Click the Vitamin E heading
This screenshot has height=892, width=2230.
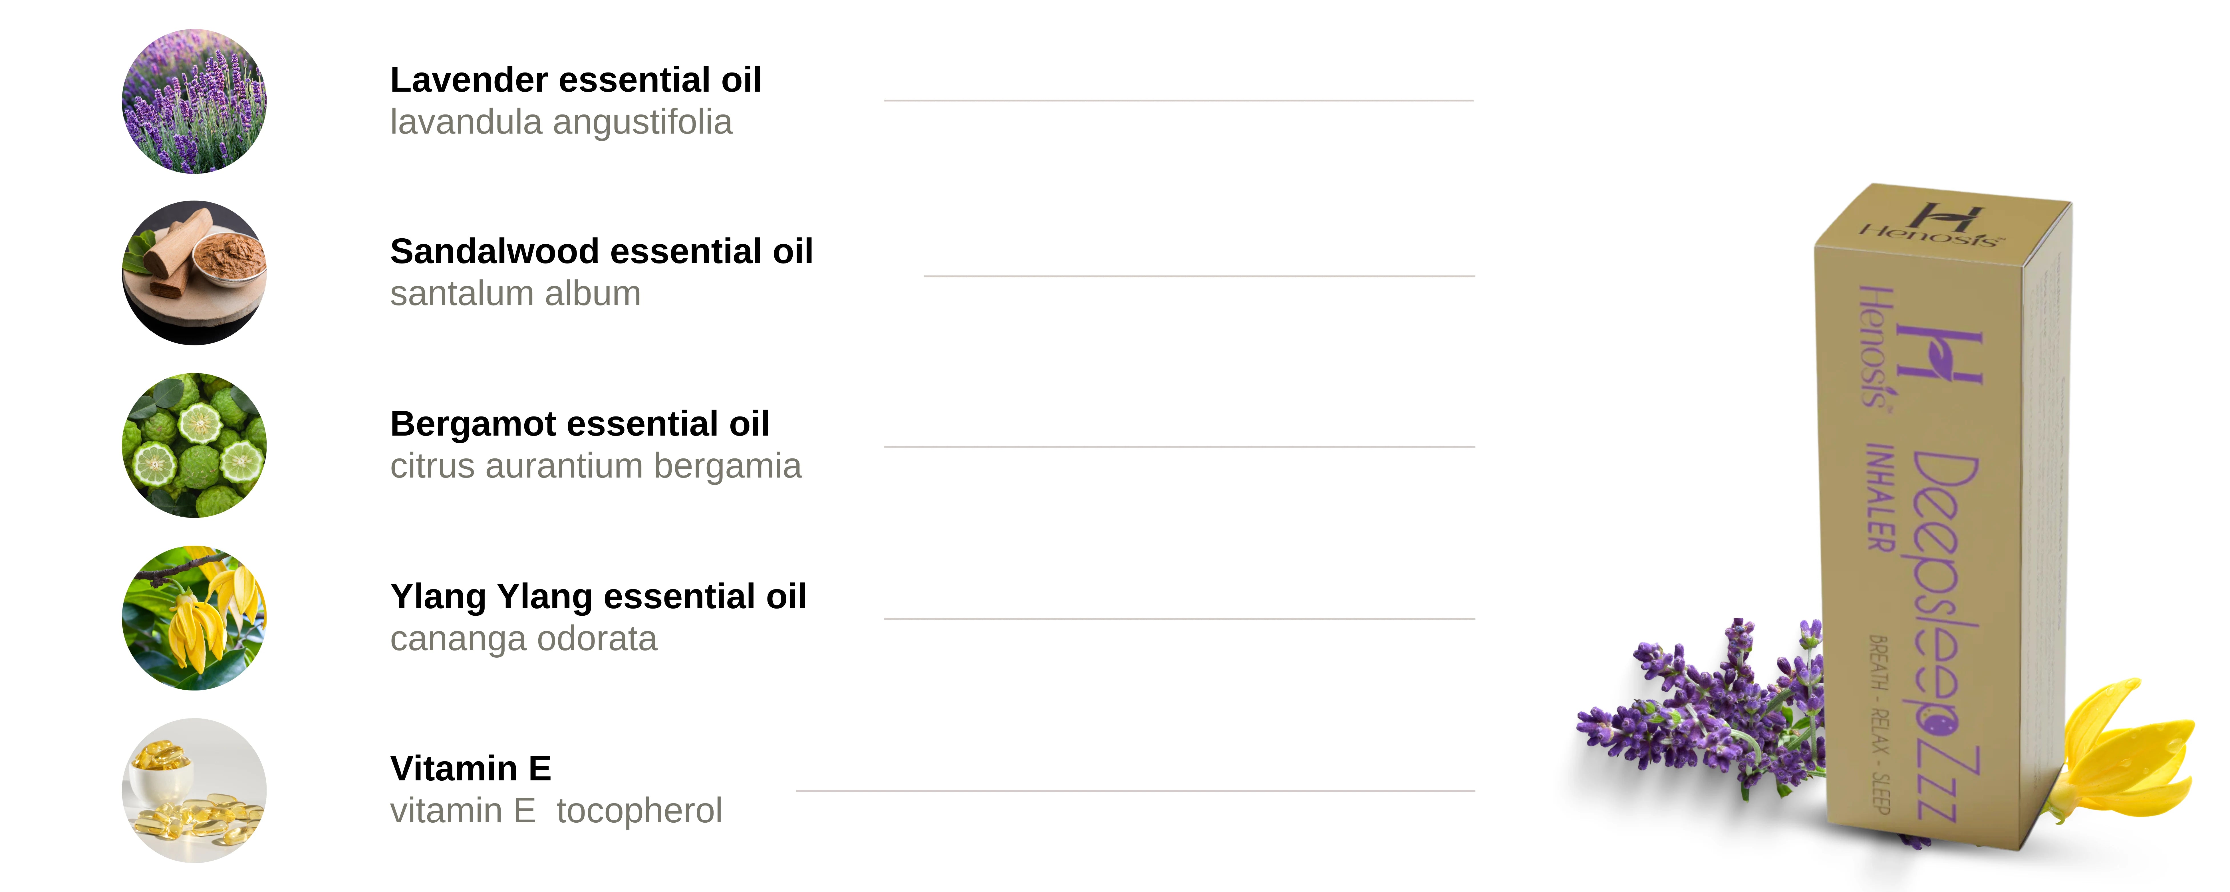[471, 768]
